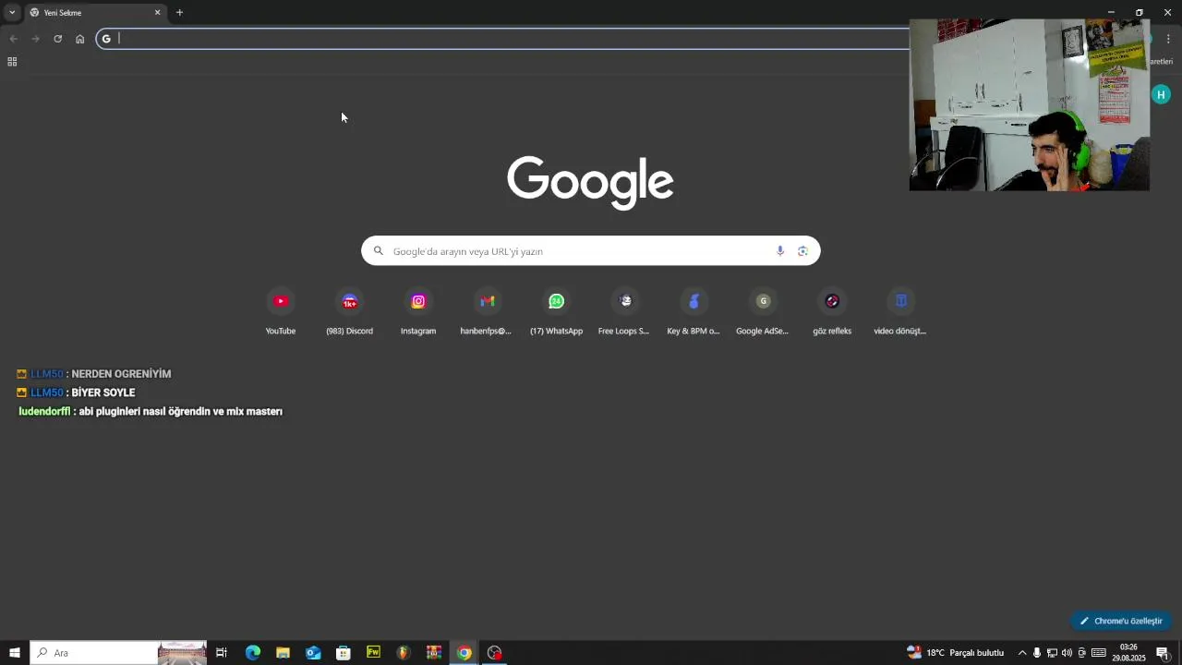Open network settings from the tray
Viewport: 1182px width, 665px height.
pos(1052,653)
